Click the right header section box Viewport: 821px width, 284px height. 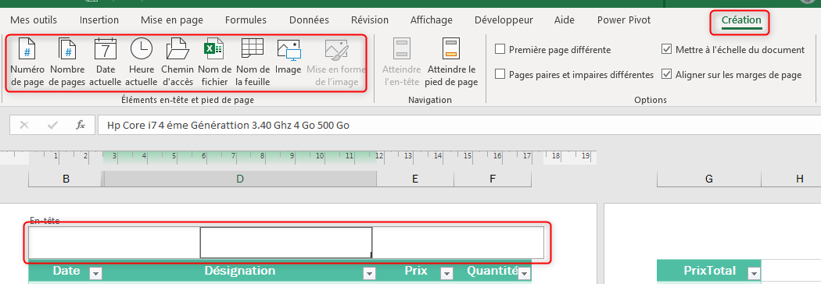pos(458,243)
